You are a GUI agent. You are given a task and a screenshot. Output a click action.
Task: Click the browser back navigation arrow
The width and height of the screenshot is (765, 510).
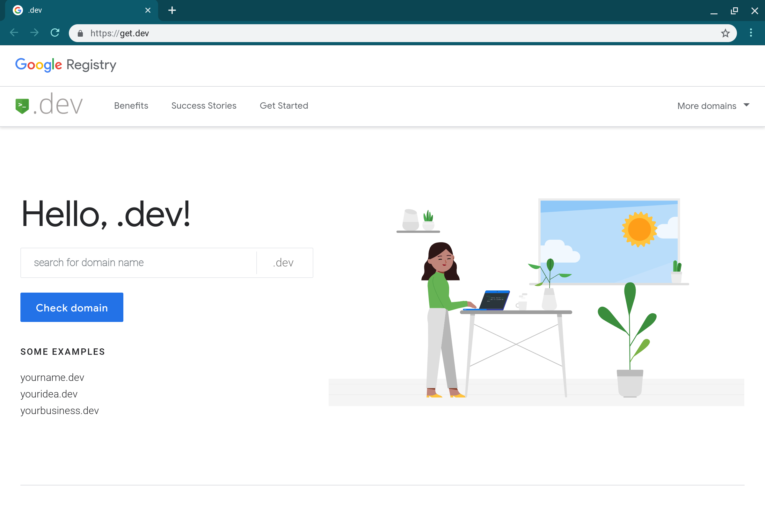[14, 33]
